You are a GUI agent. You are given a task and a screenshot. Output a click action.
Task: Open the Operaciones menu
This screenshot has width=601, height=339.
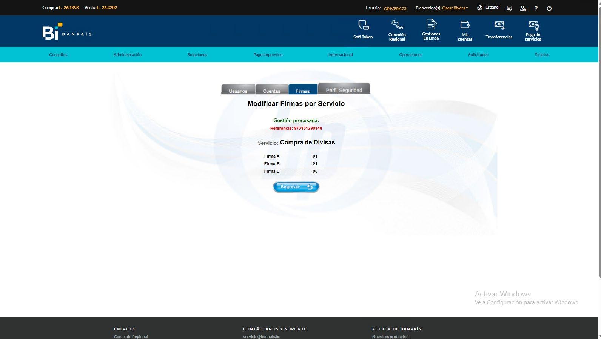click(x=410, y=55)
